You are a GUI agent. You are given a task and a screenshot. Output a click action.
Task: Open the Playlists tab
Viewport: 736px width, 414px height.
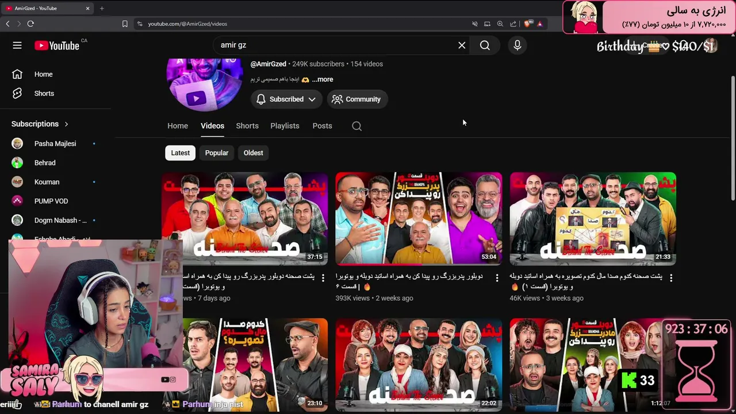(285, 126)
